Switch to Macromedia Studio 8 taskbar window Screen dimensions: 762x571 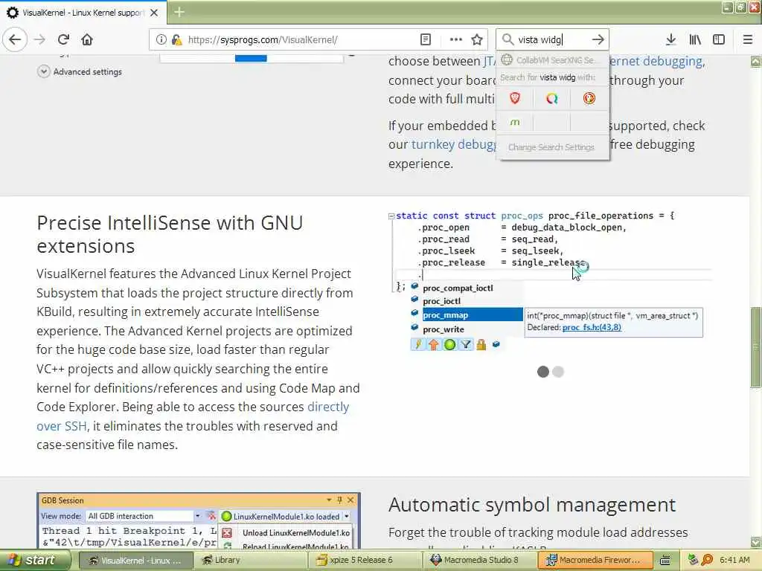click(x=480, y=561)
